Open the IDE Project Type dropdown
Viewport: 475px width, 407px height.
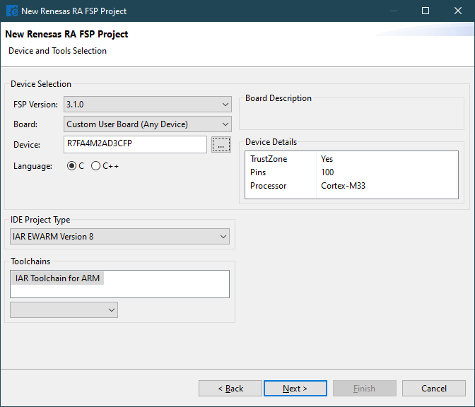click(x=119, y=237)
